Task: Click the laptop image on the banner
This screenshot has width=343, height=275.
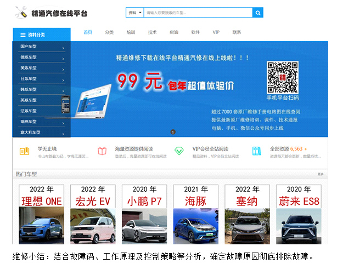Action: [93, 101]
